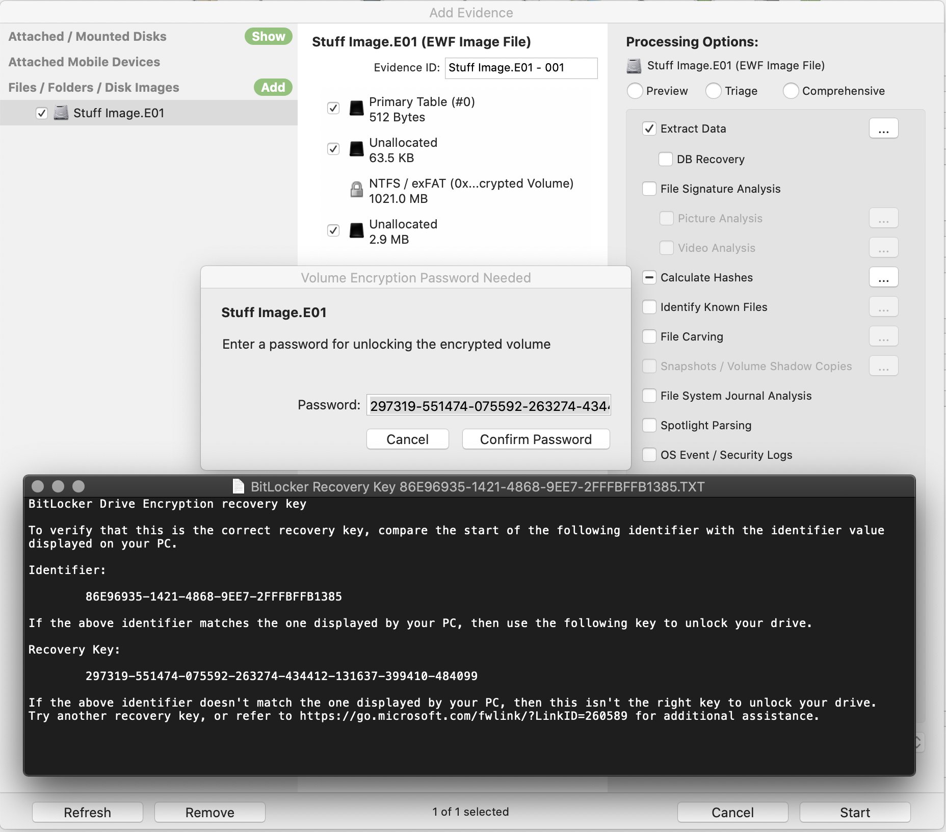
Task: Open Calculate Hashes options ellipsis button
Action: [x=884, y=277]
